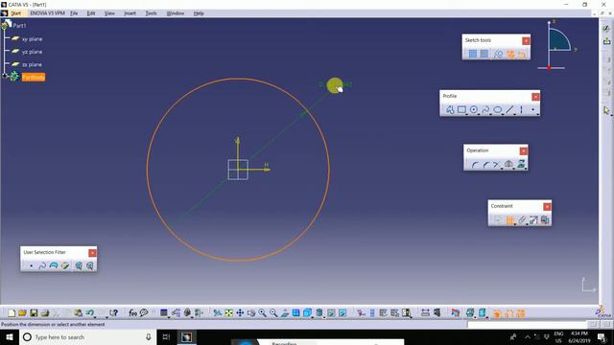Select the Point tool in Profile toolbar
Image resolution: width=614 pixels, height=345 pixels.
point(533,110)
